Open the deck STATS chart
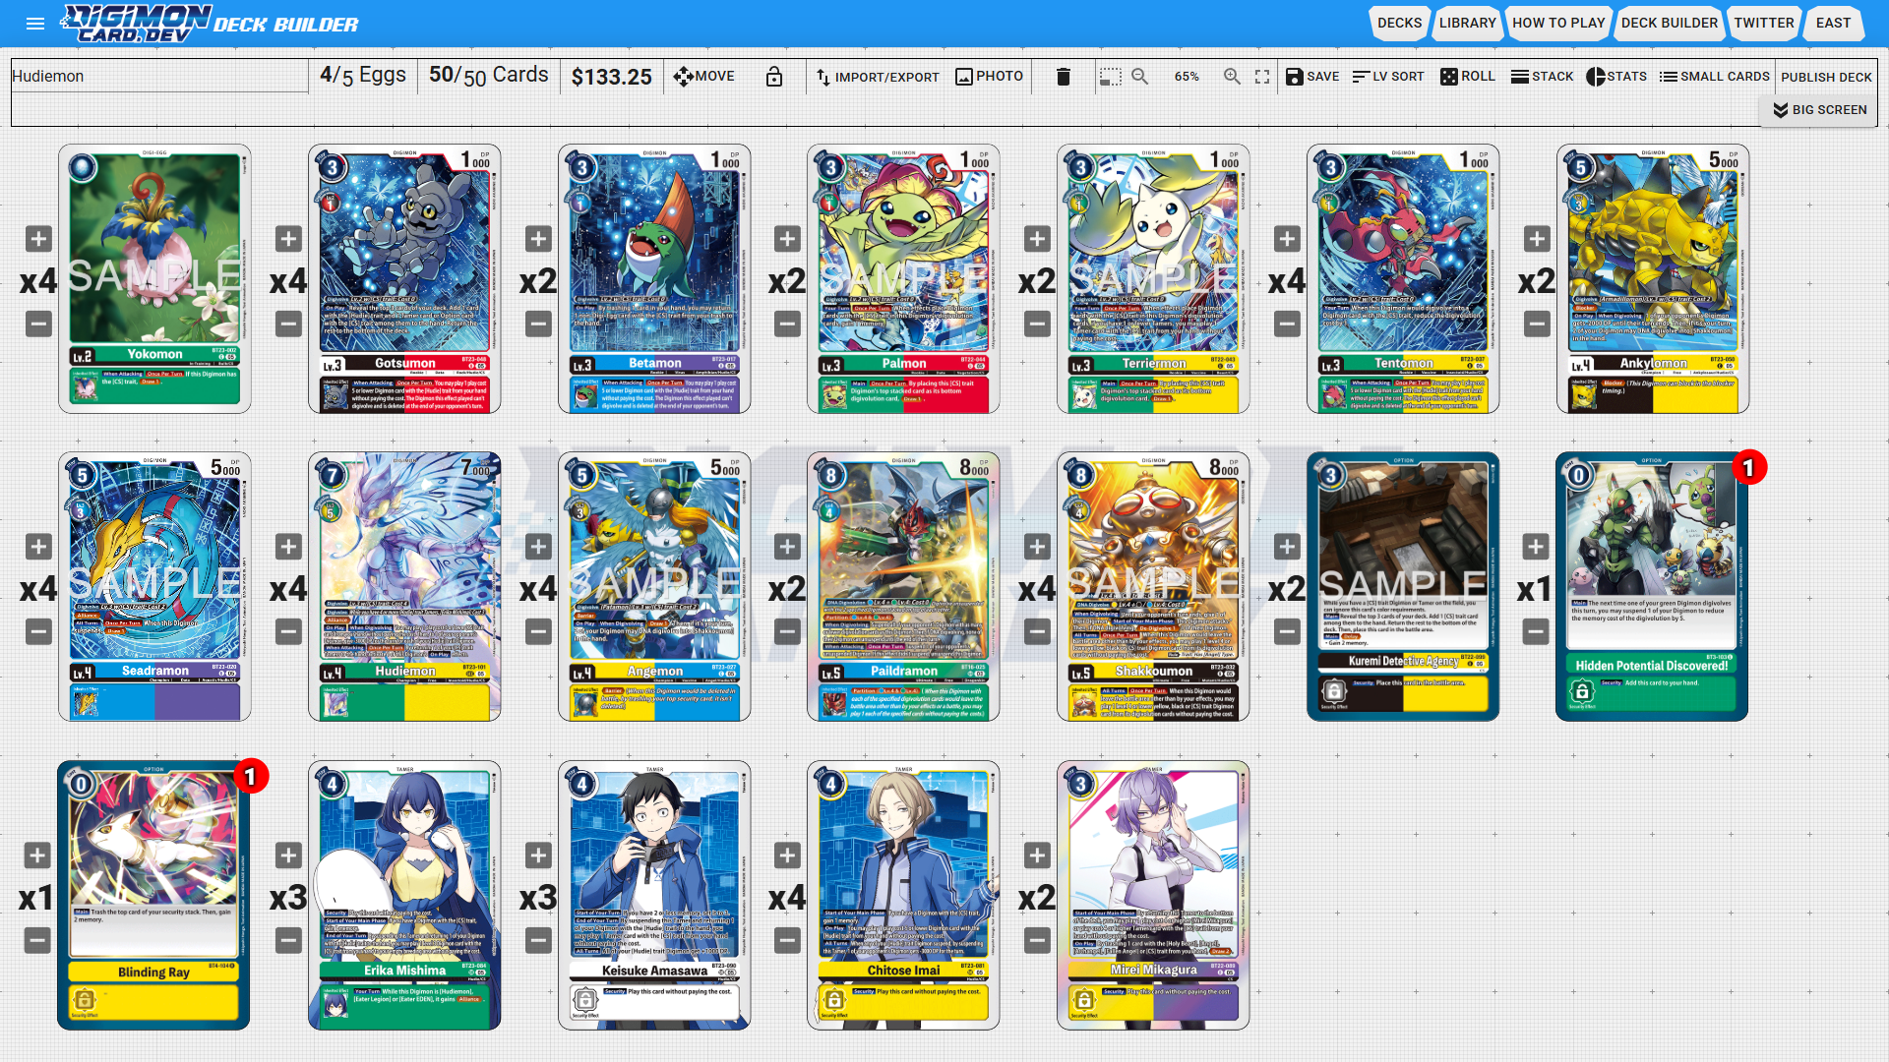 (1615, 77)
